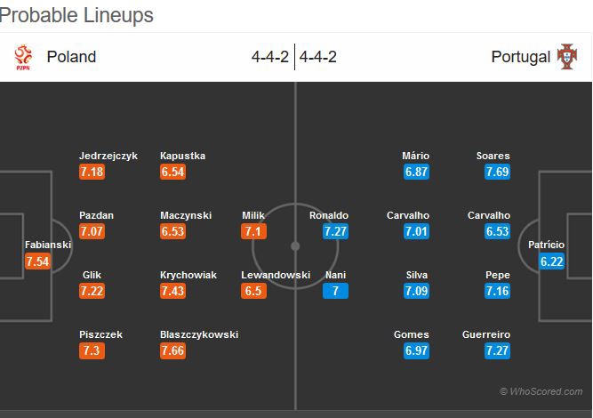Open the Portugal team name link
Screen dimensions: 593x418
pos(520,57)
